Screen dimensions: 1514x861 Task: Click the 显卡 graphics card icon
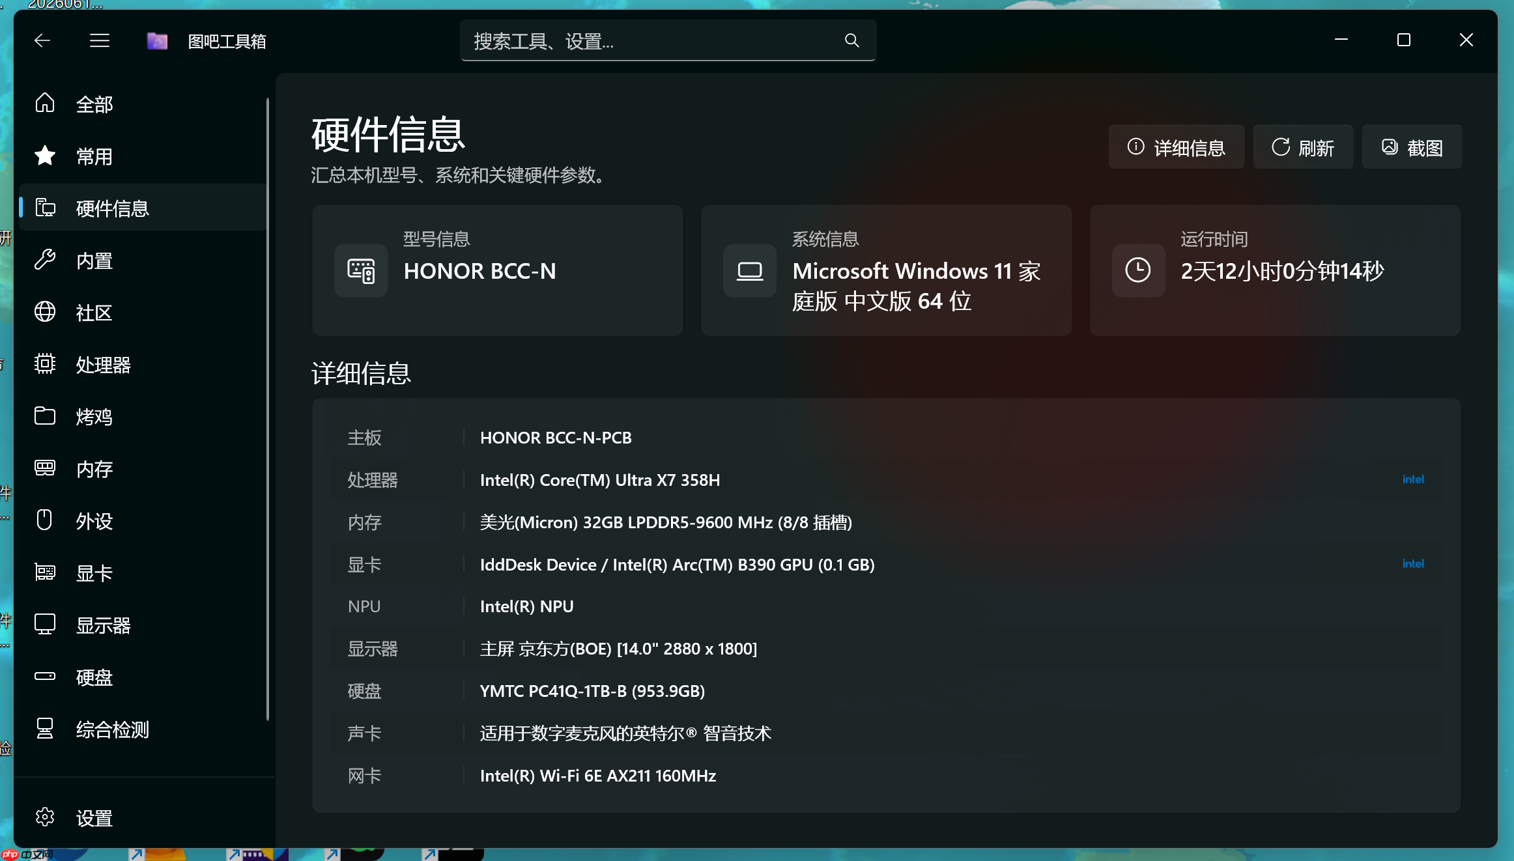click(x=45, y=572)
